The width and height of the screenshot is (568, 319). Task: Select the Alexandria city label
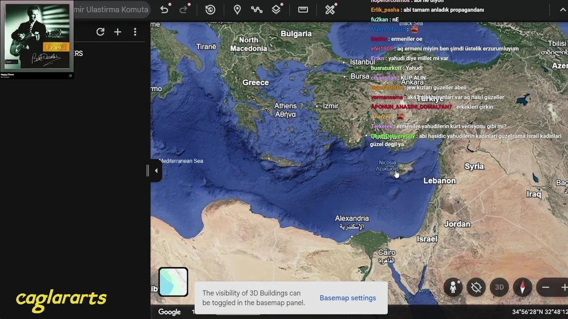click(352, 222)
